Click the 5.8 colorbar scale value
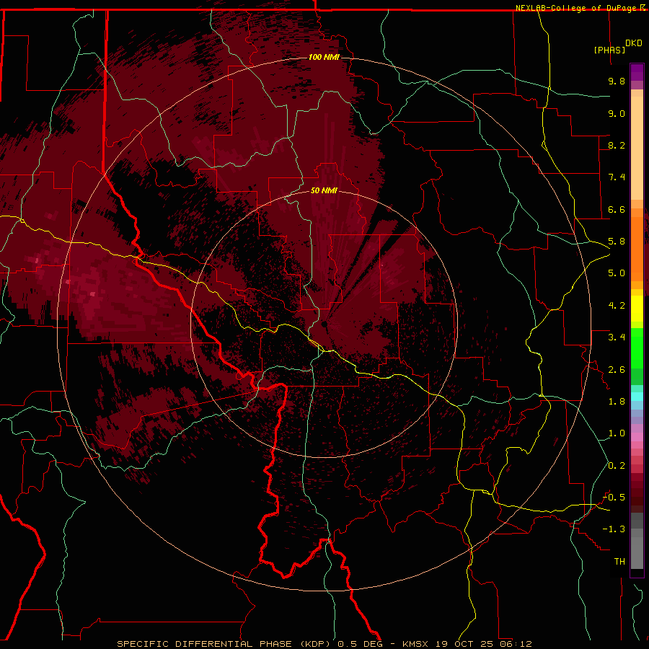The image size is (649, 649). coord(617,242)
